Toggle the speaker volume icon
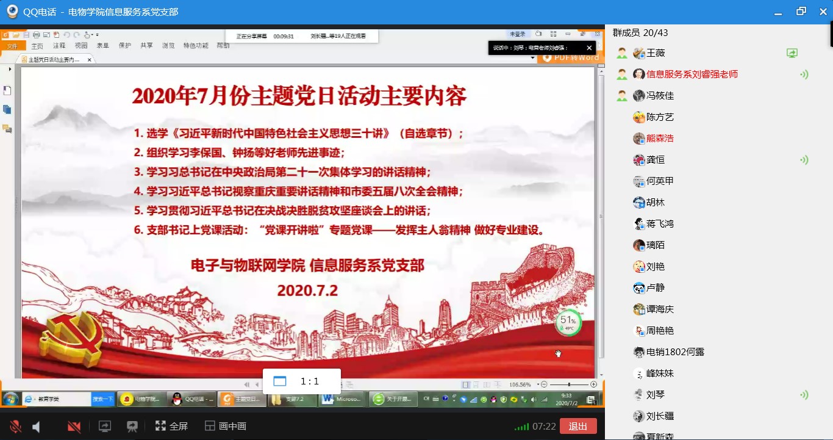Screen dimensions: 833x440 pos(37,427)
